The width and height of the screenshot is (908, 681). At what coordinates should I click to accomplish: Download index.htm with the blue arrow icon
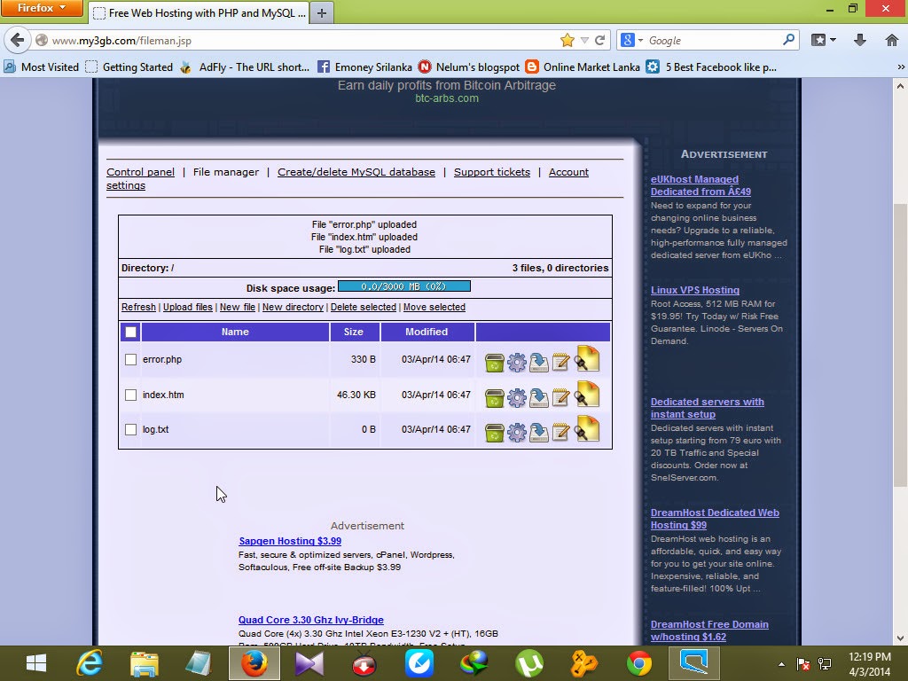click(538, 398)
